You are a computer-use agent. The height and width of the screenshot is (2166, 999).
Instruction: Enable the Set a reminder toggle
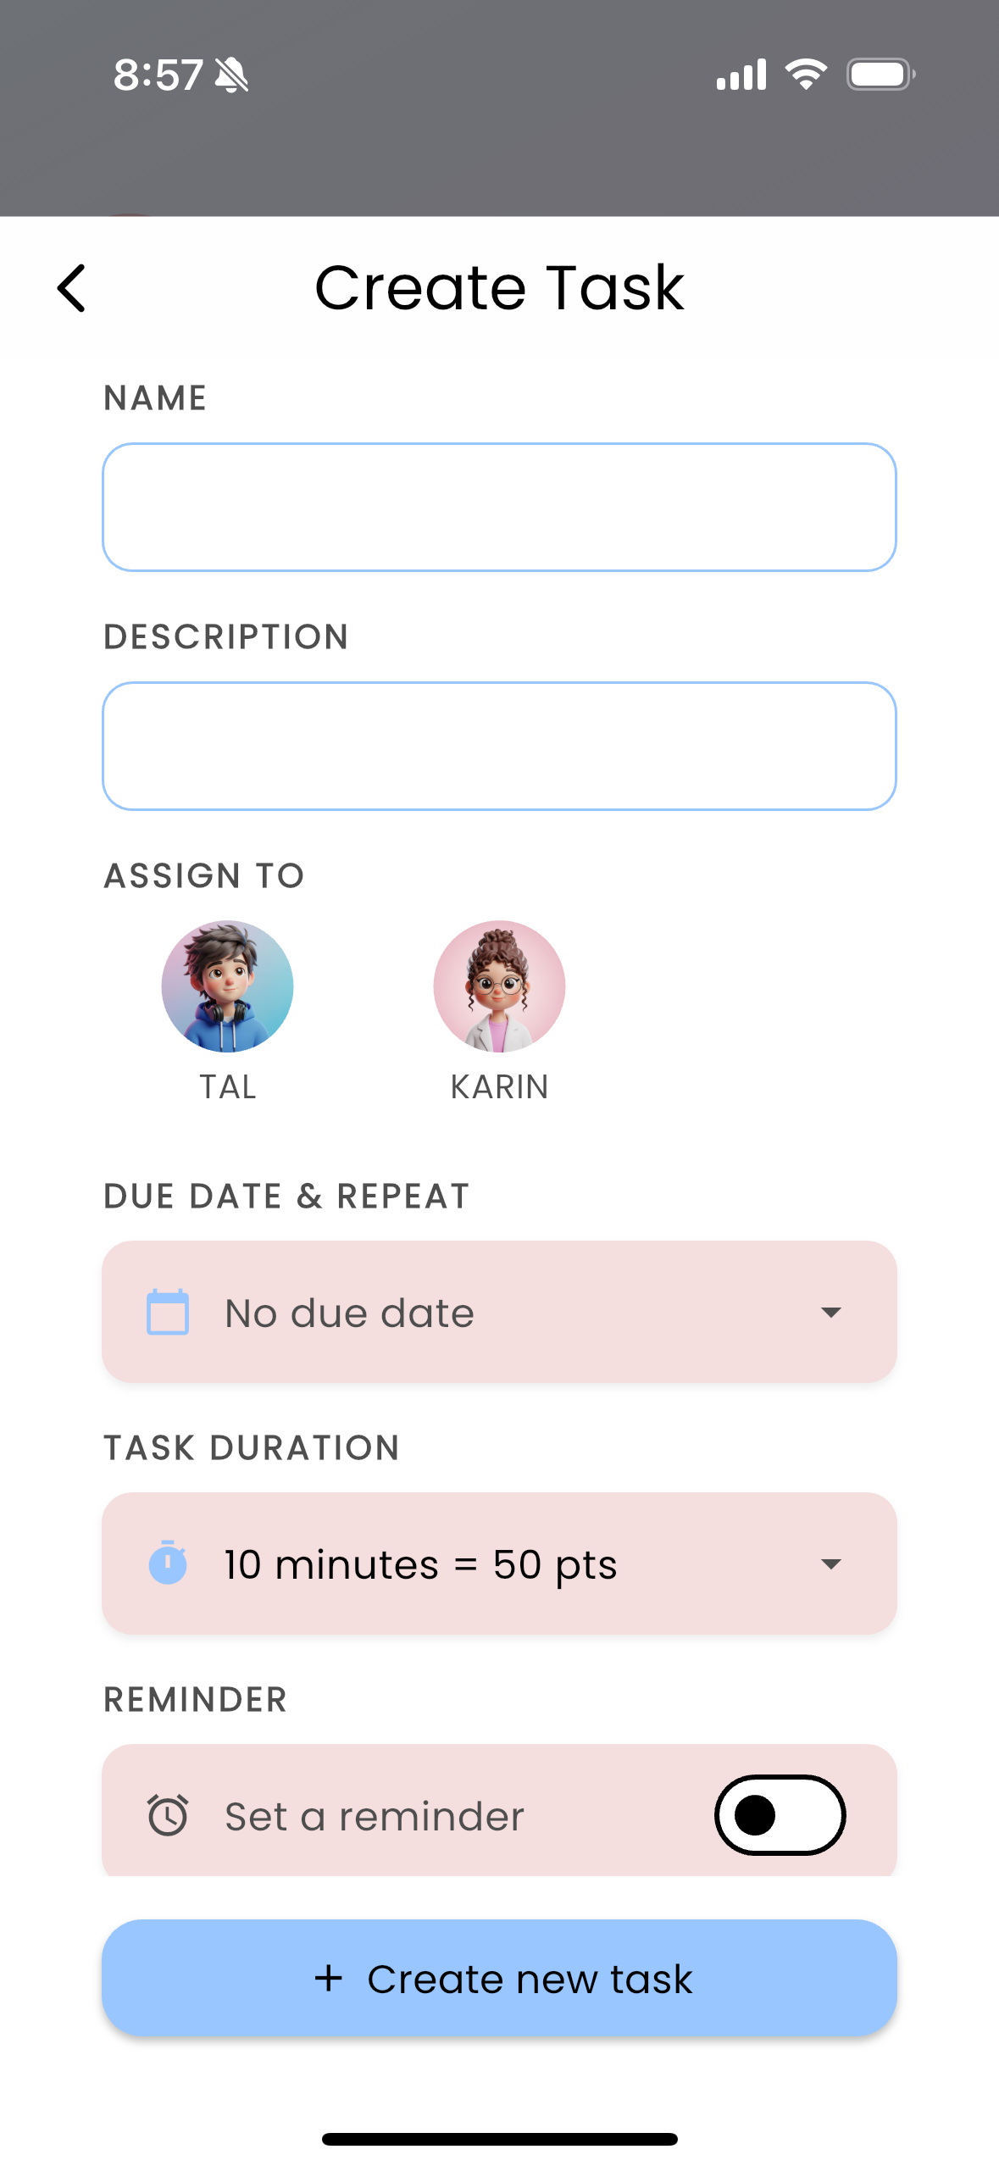779,1815
